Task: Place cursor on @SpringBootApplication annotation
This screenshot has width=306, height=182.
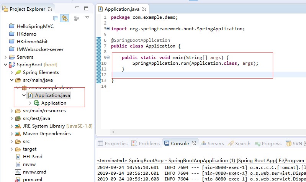Action: coord(140,40)
